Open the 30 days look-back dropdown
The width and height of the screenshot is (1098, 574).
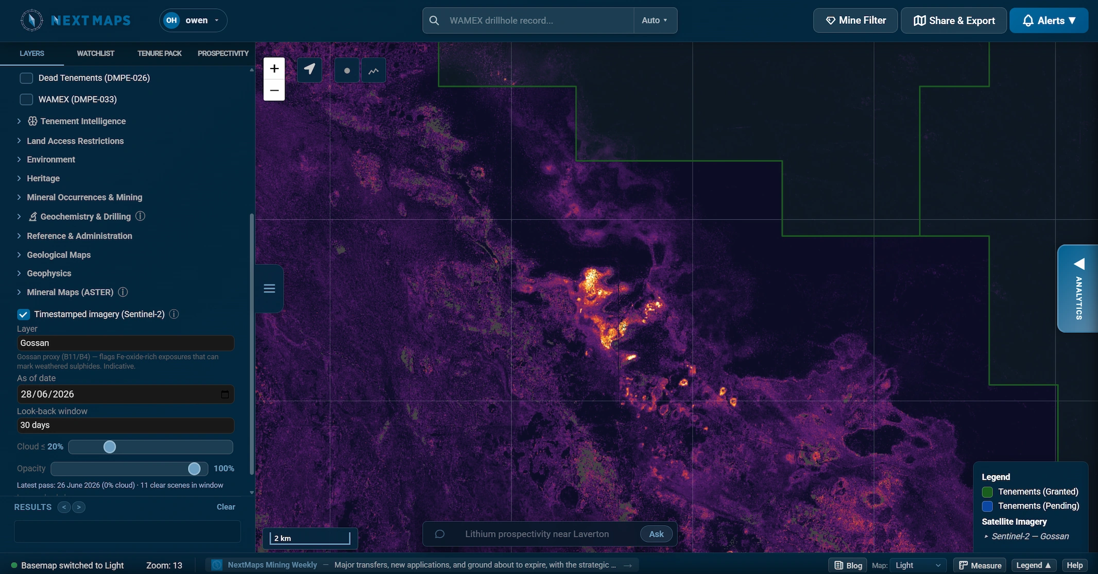[x=125, y=425]
